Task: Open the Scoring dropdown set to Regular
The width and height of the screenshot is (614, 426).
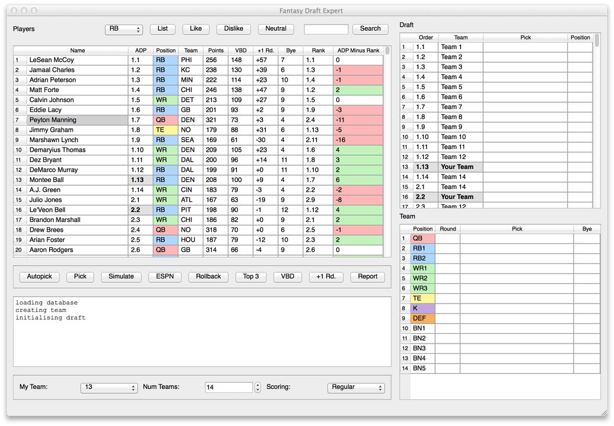Action: 356,387
